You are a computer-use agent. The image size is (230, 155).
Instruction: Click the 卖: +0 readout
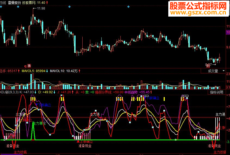click(90, 92)
